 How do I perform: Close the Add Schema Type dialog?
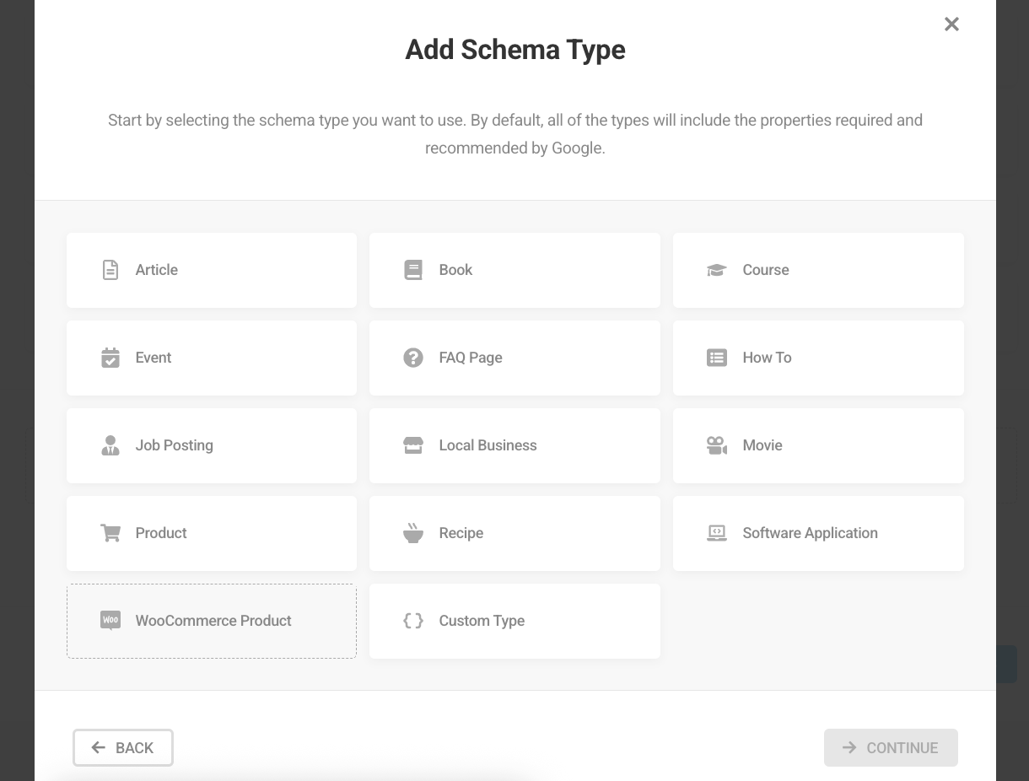951,24
